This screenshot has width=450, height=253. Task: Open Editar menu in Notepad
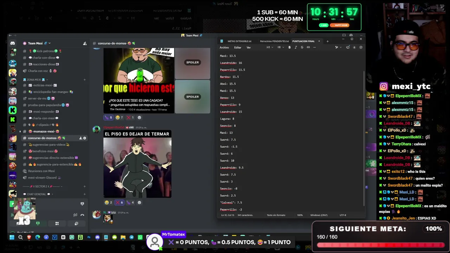(238, 47)
